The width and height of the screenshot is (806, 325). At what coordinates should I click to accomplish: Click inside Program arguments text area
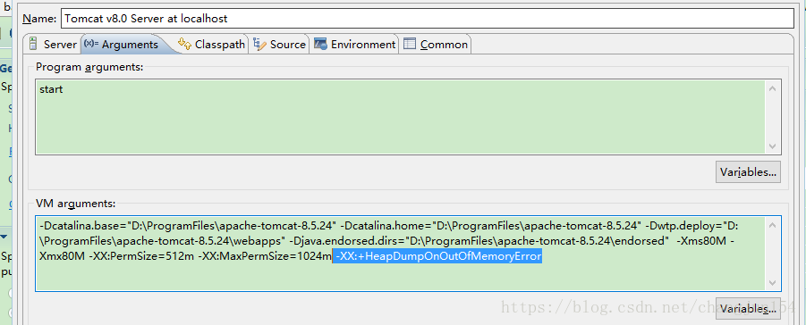coord(401,117)
